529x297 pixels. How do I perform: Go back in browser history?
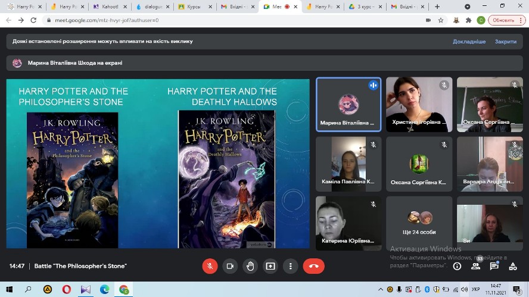click(9, 20)
